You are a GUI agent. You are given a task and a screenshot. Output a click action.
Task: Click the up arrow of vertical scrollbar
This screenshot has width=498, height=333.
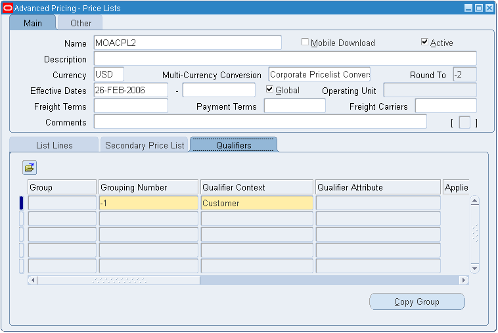point(474,200)
